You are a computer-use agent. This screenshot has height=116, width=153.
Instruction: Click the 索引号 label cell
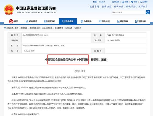coord(15,35)
